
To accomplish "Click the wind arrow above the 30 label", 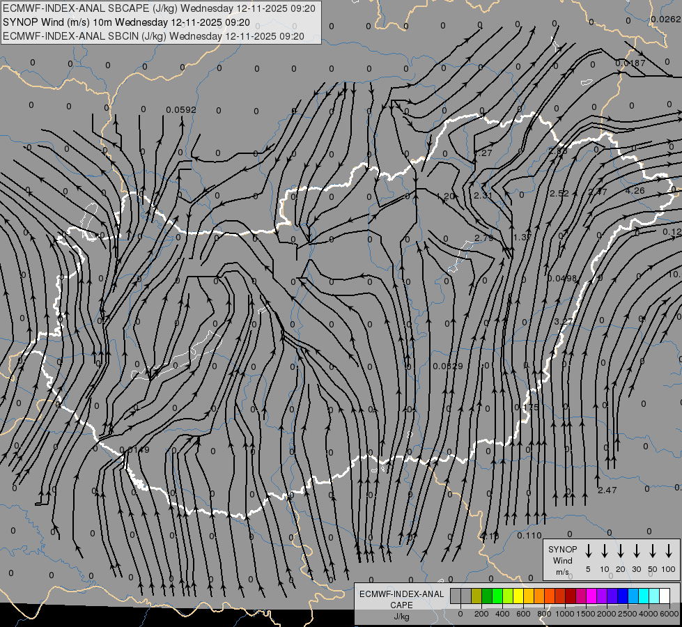I will click(x=636, y=551).
